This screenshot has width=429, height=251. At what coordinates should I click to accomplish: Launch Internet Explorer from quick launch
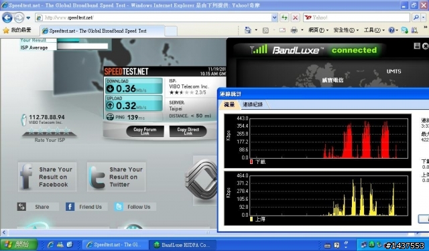(50, 244)
